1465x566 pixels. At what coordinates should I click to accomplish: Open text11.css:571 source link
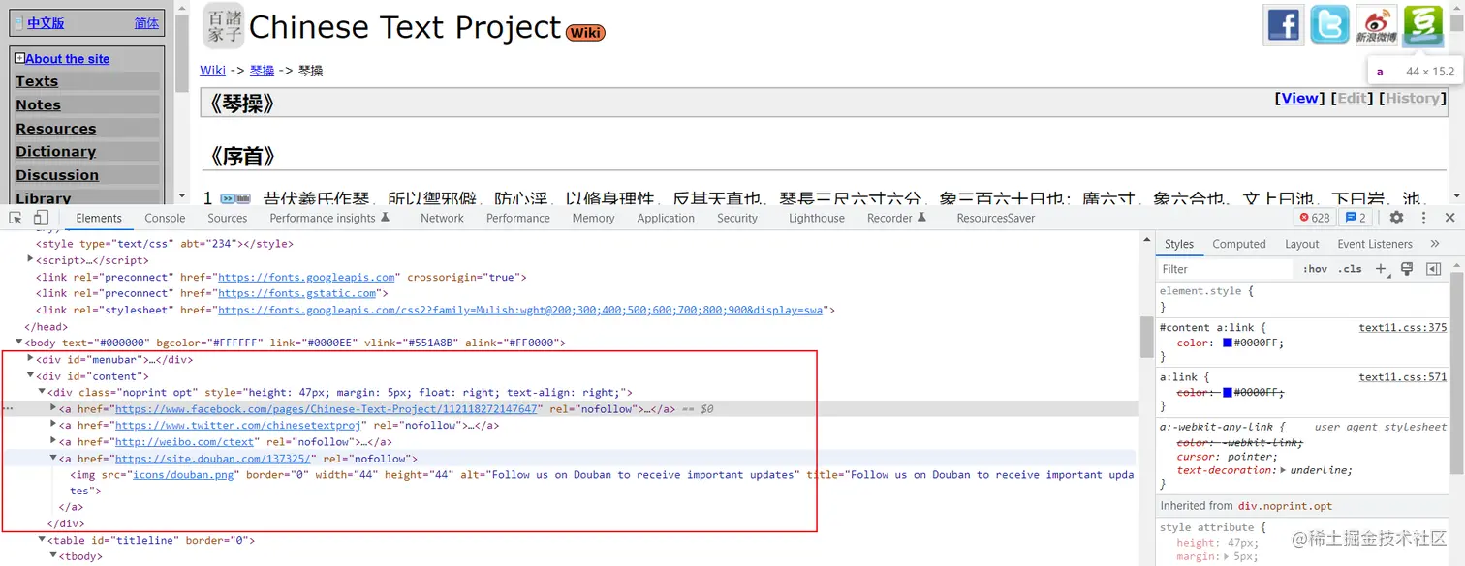click(x=1403, y=377)
